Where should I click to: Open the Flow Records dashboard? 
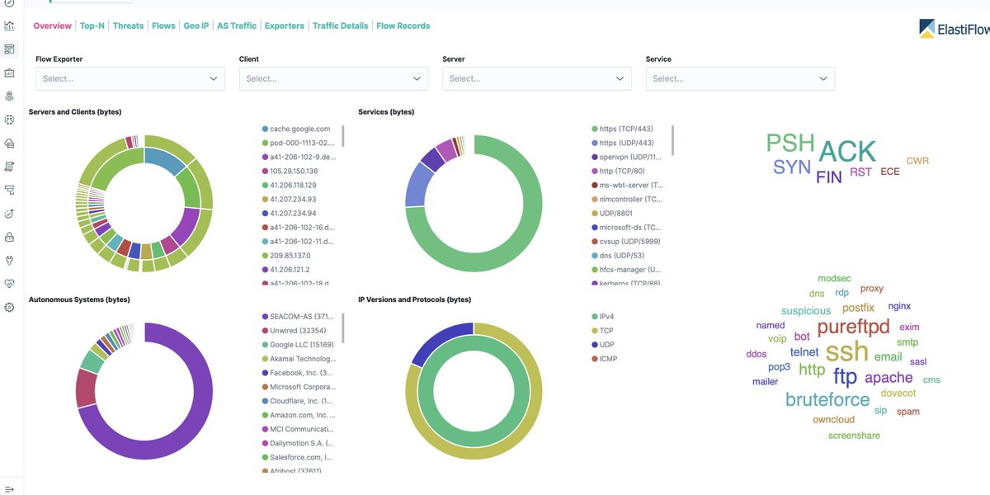coord(403,26)
